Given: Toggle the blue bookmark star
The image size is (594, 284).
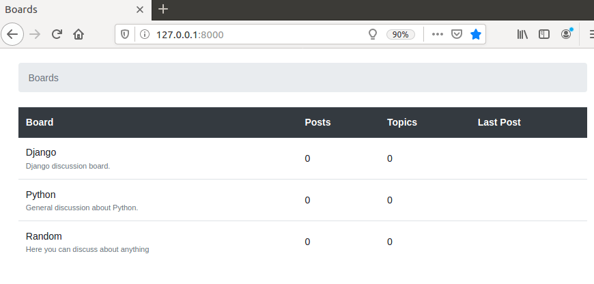Looking at the screenshot, I should (476, 34).
